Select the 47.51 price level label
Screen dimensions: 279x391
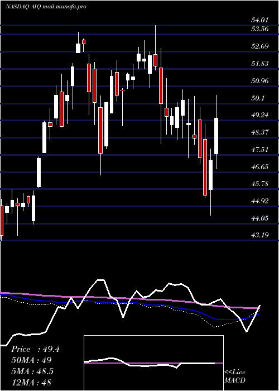[260, 150]
